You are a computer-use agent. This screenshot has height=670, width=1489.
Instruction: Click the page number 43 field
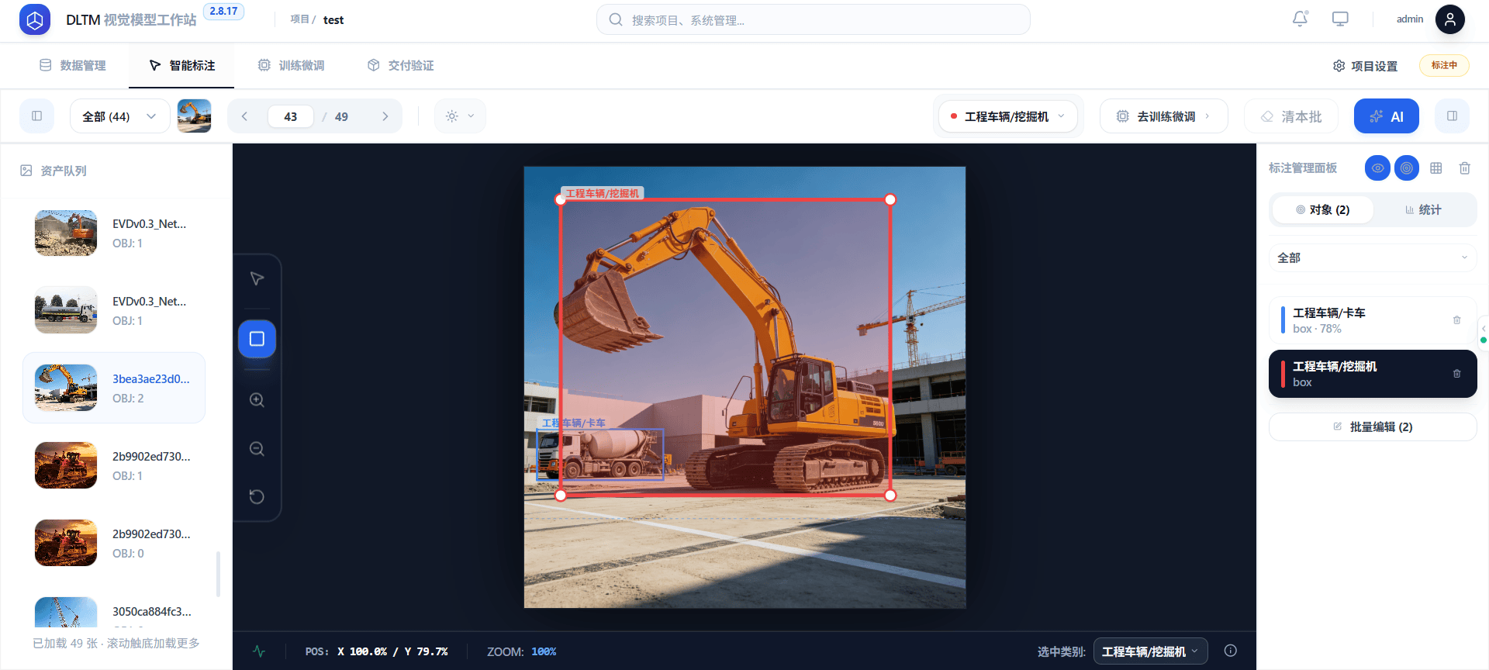(x=291, y=116)
